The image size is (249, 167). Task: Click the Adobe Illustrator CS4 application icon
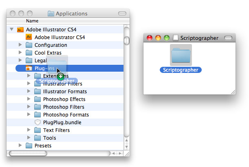(x=29, y=37)
